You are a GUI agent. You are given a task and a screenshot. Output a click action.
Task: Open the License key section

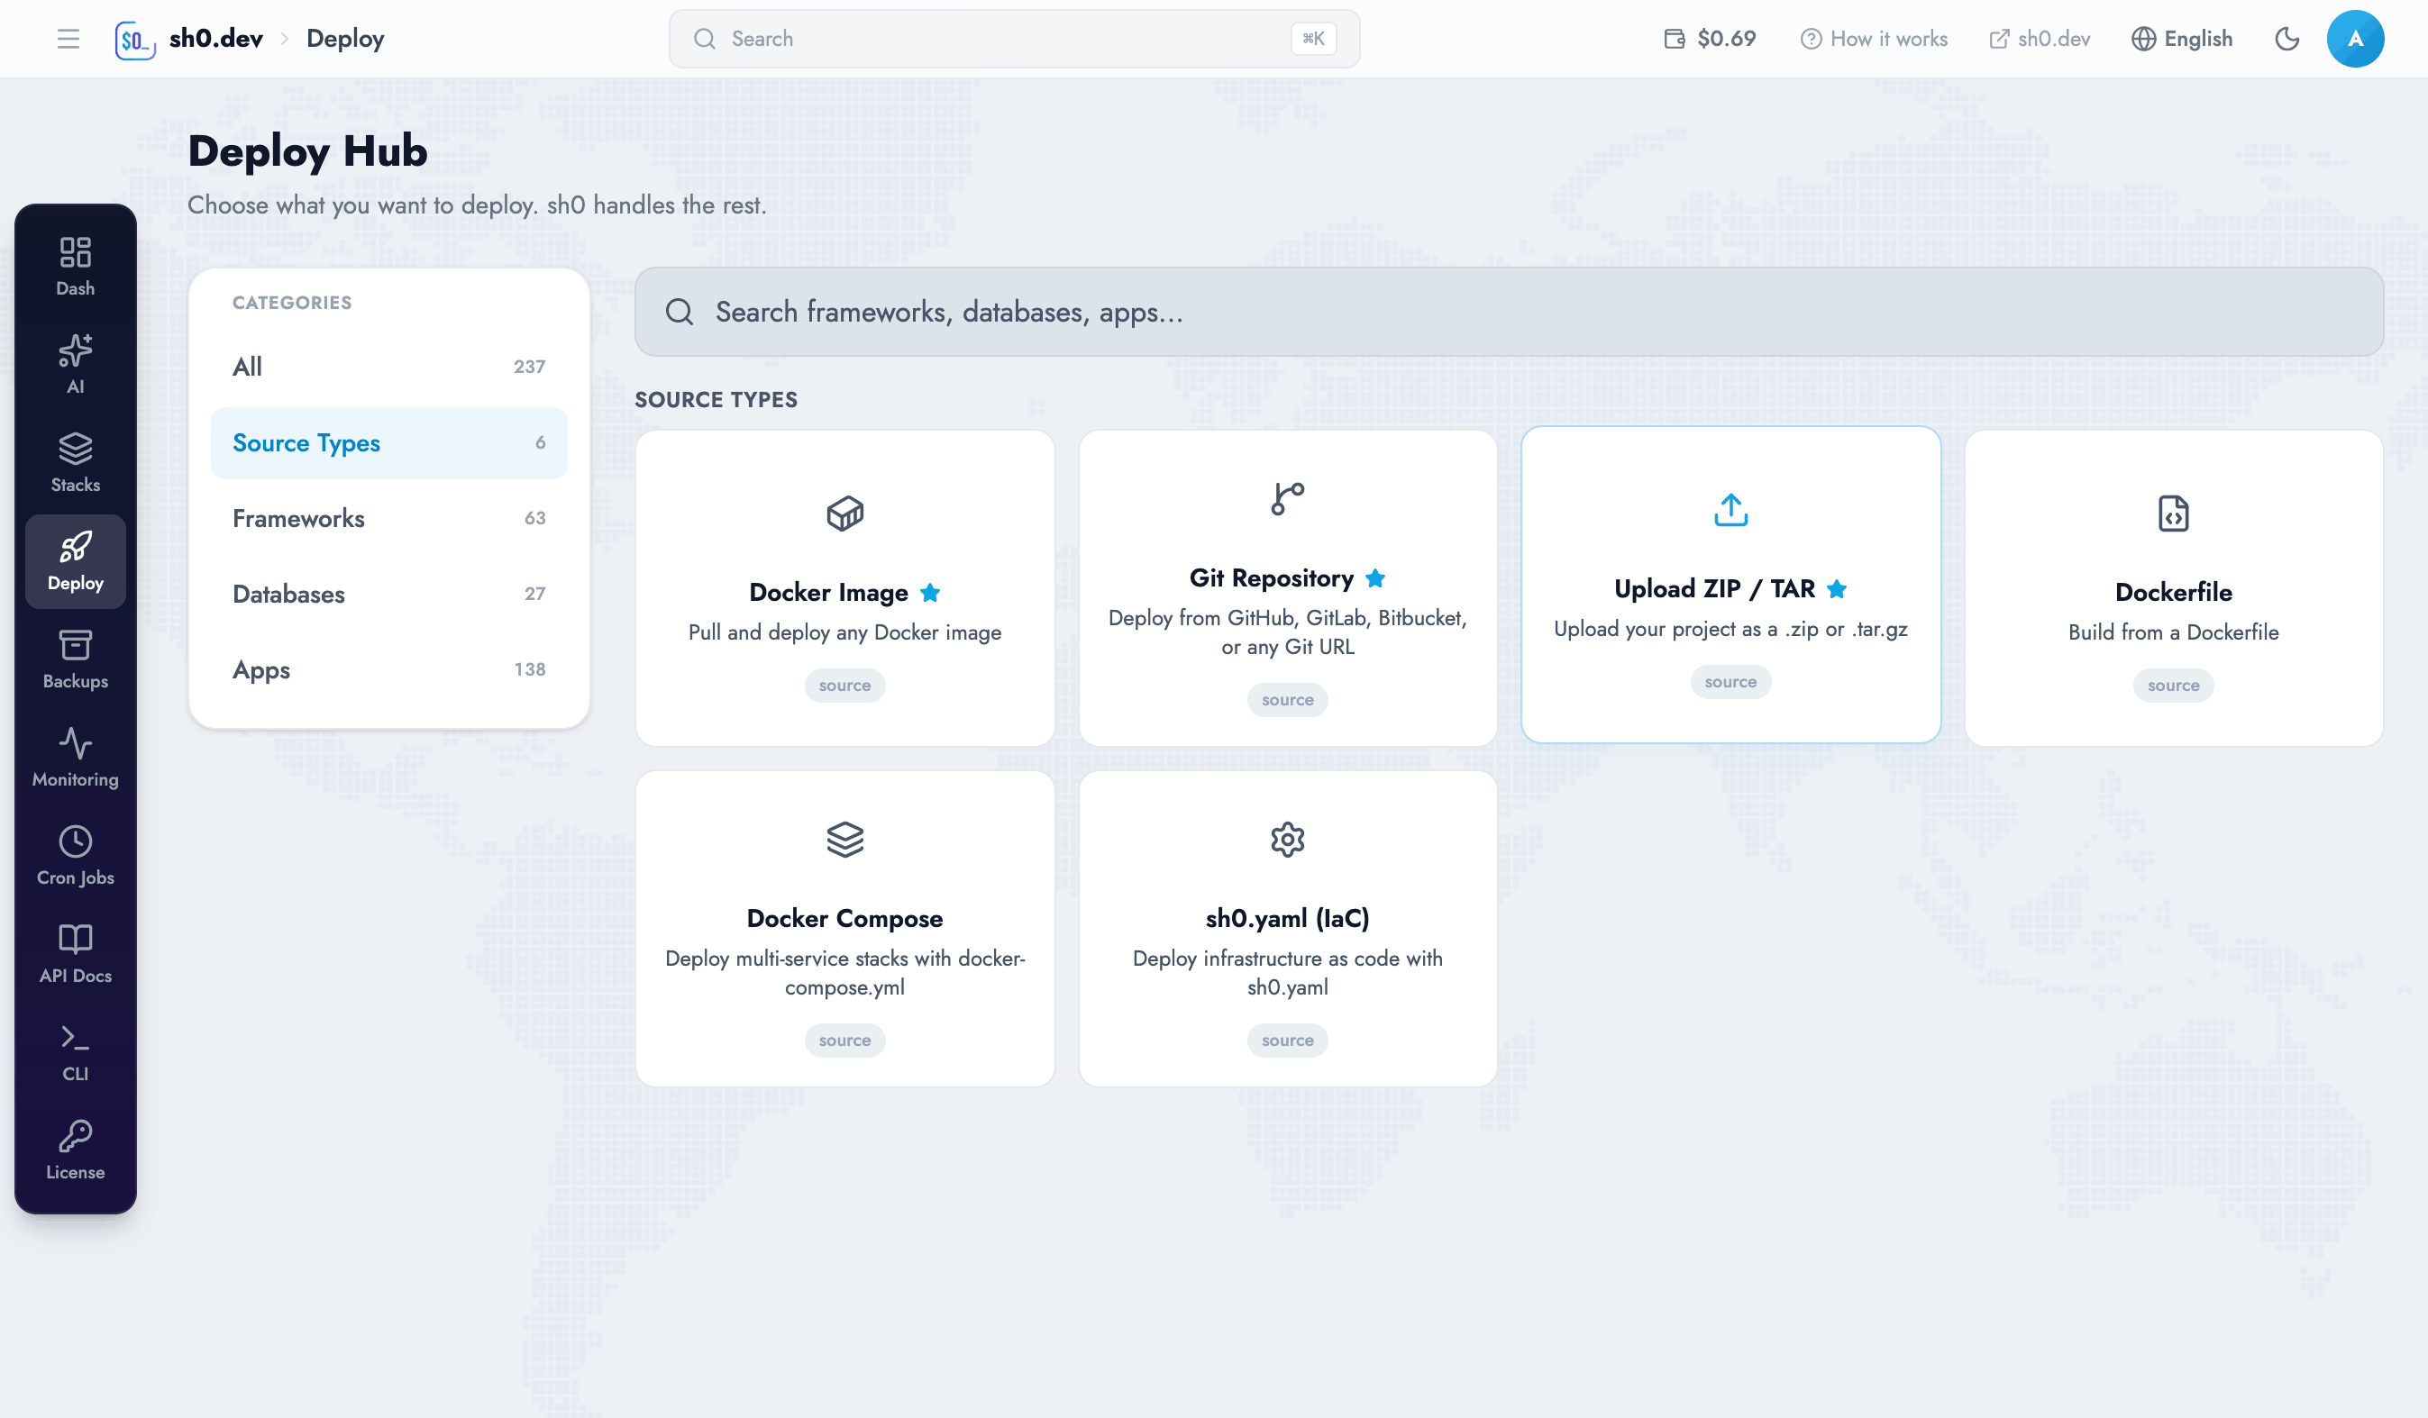click(75, 1151)
